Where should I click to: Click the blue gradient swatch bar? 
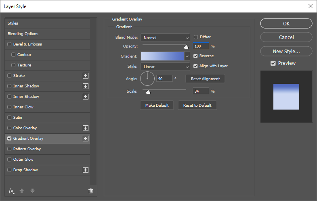click(x=162, y=56)
